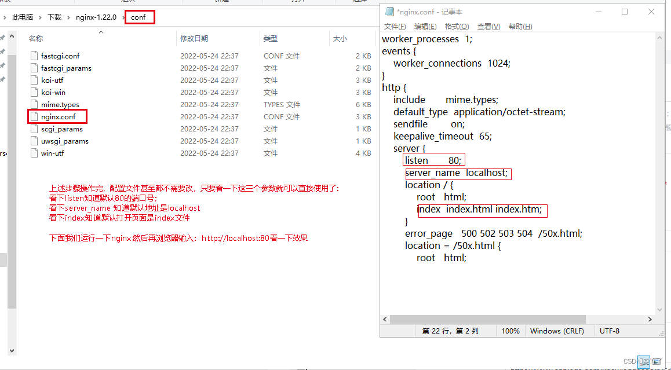Viewport: 671px width, 370px height.
Task: Click CONF 文件 type cell for nginx.conf
Action: click(281, 116)
